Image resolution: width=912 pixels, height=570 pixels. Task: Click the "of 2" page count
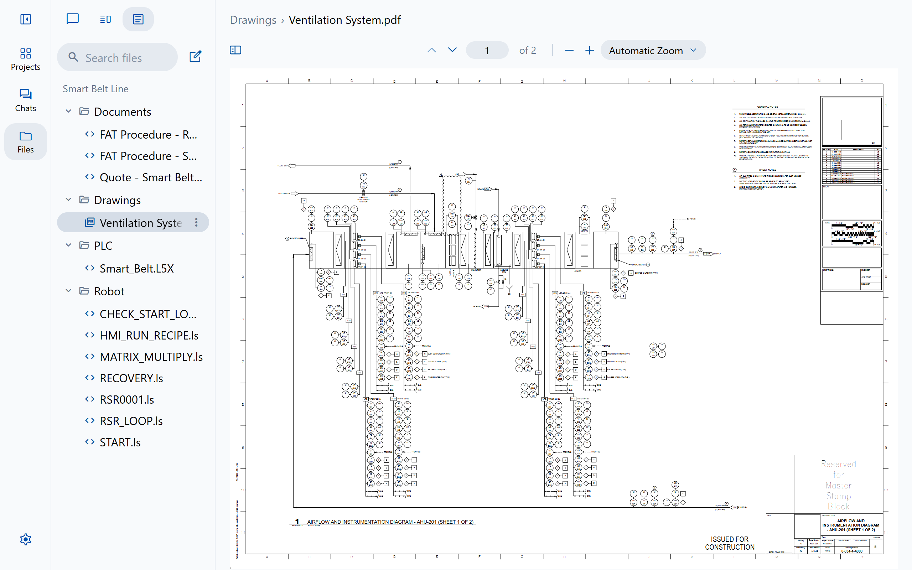click(527, 50)
